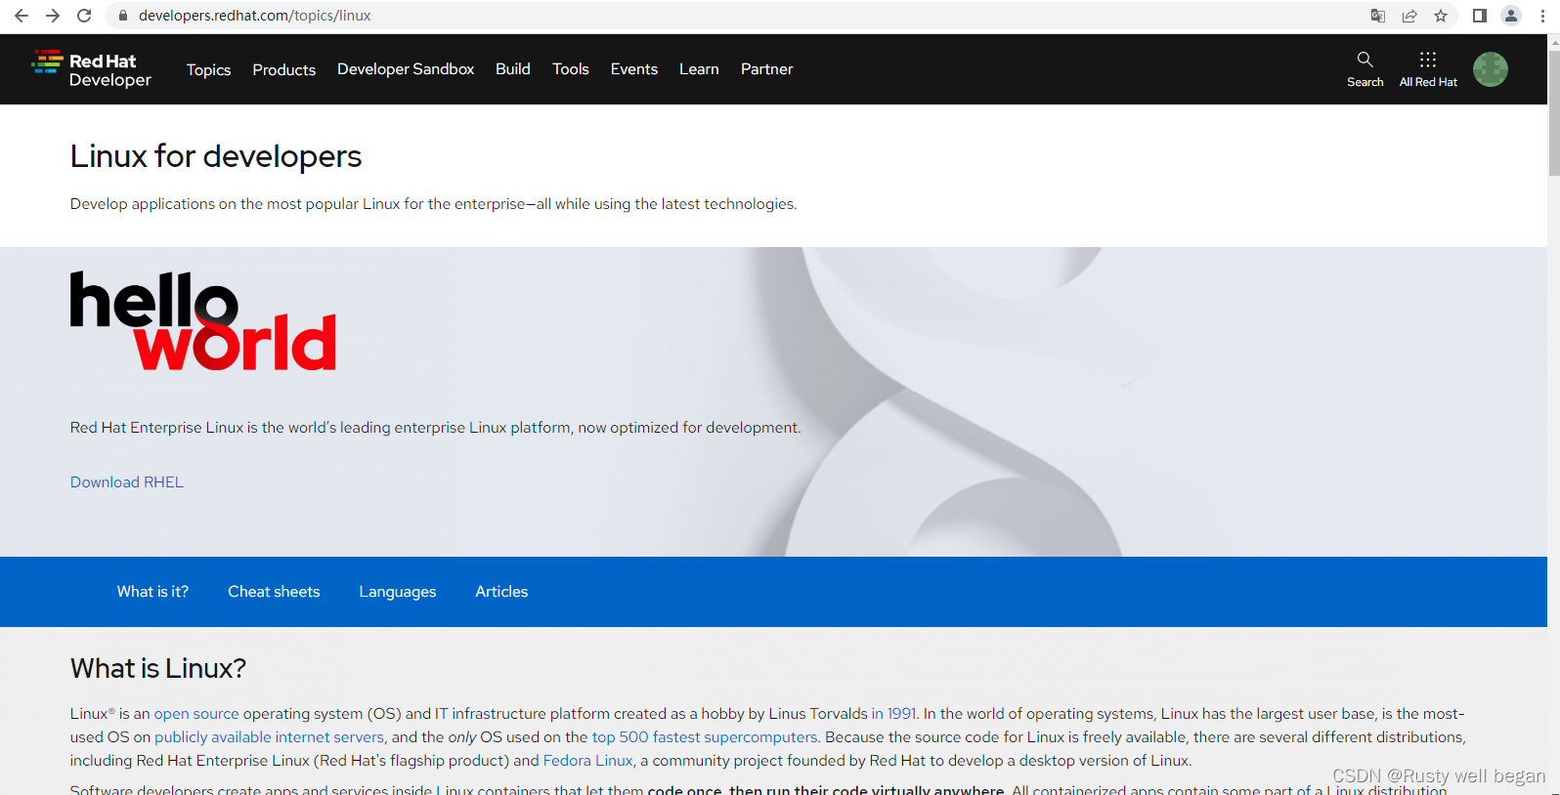Open the Events menu

634,69
